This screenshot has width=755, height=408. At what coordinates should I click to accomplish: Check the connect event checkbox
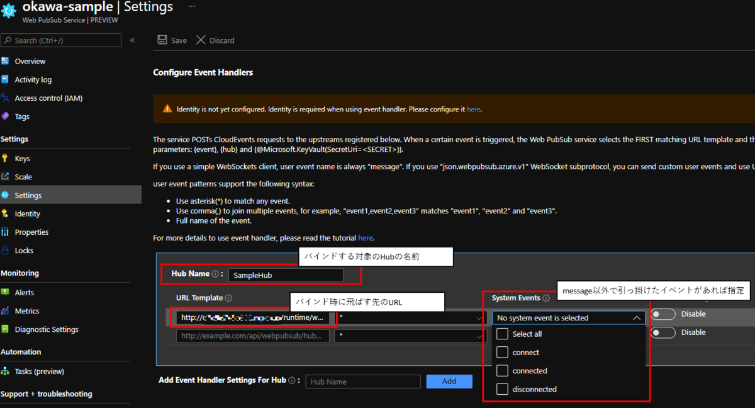point(502,352)
